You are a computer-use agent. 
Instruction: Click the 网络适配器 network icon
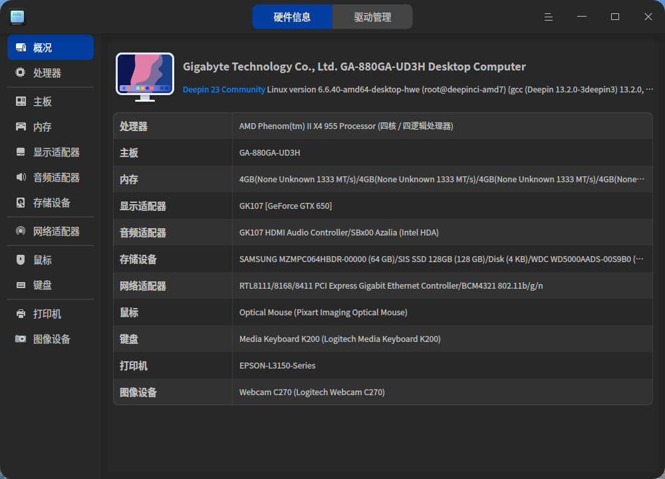point(21,231)
